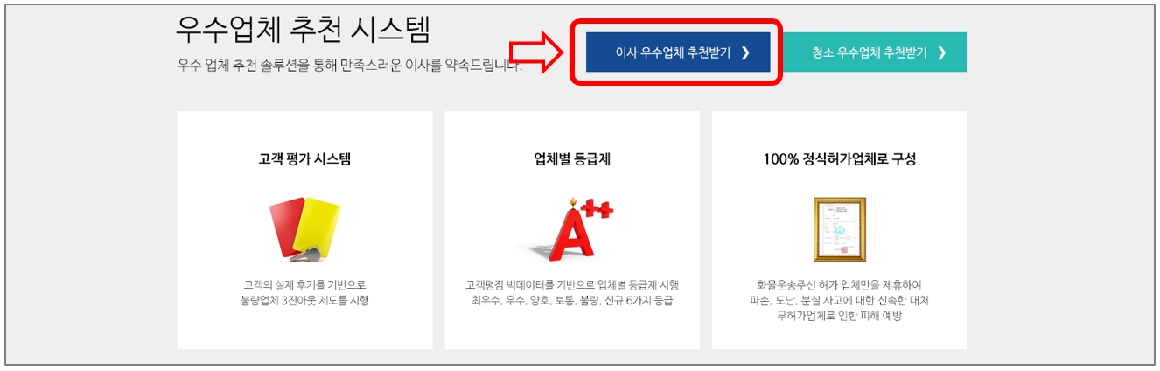Screen dimensions: 1160x371
Task: Select the 100% 정식허가업체로 구성 card title
Action: coord(839,159)
